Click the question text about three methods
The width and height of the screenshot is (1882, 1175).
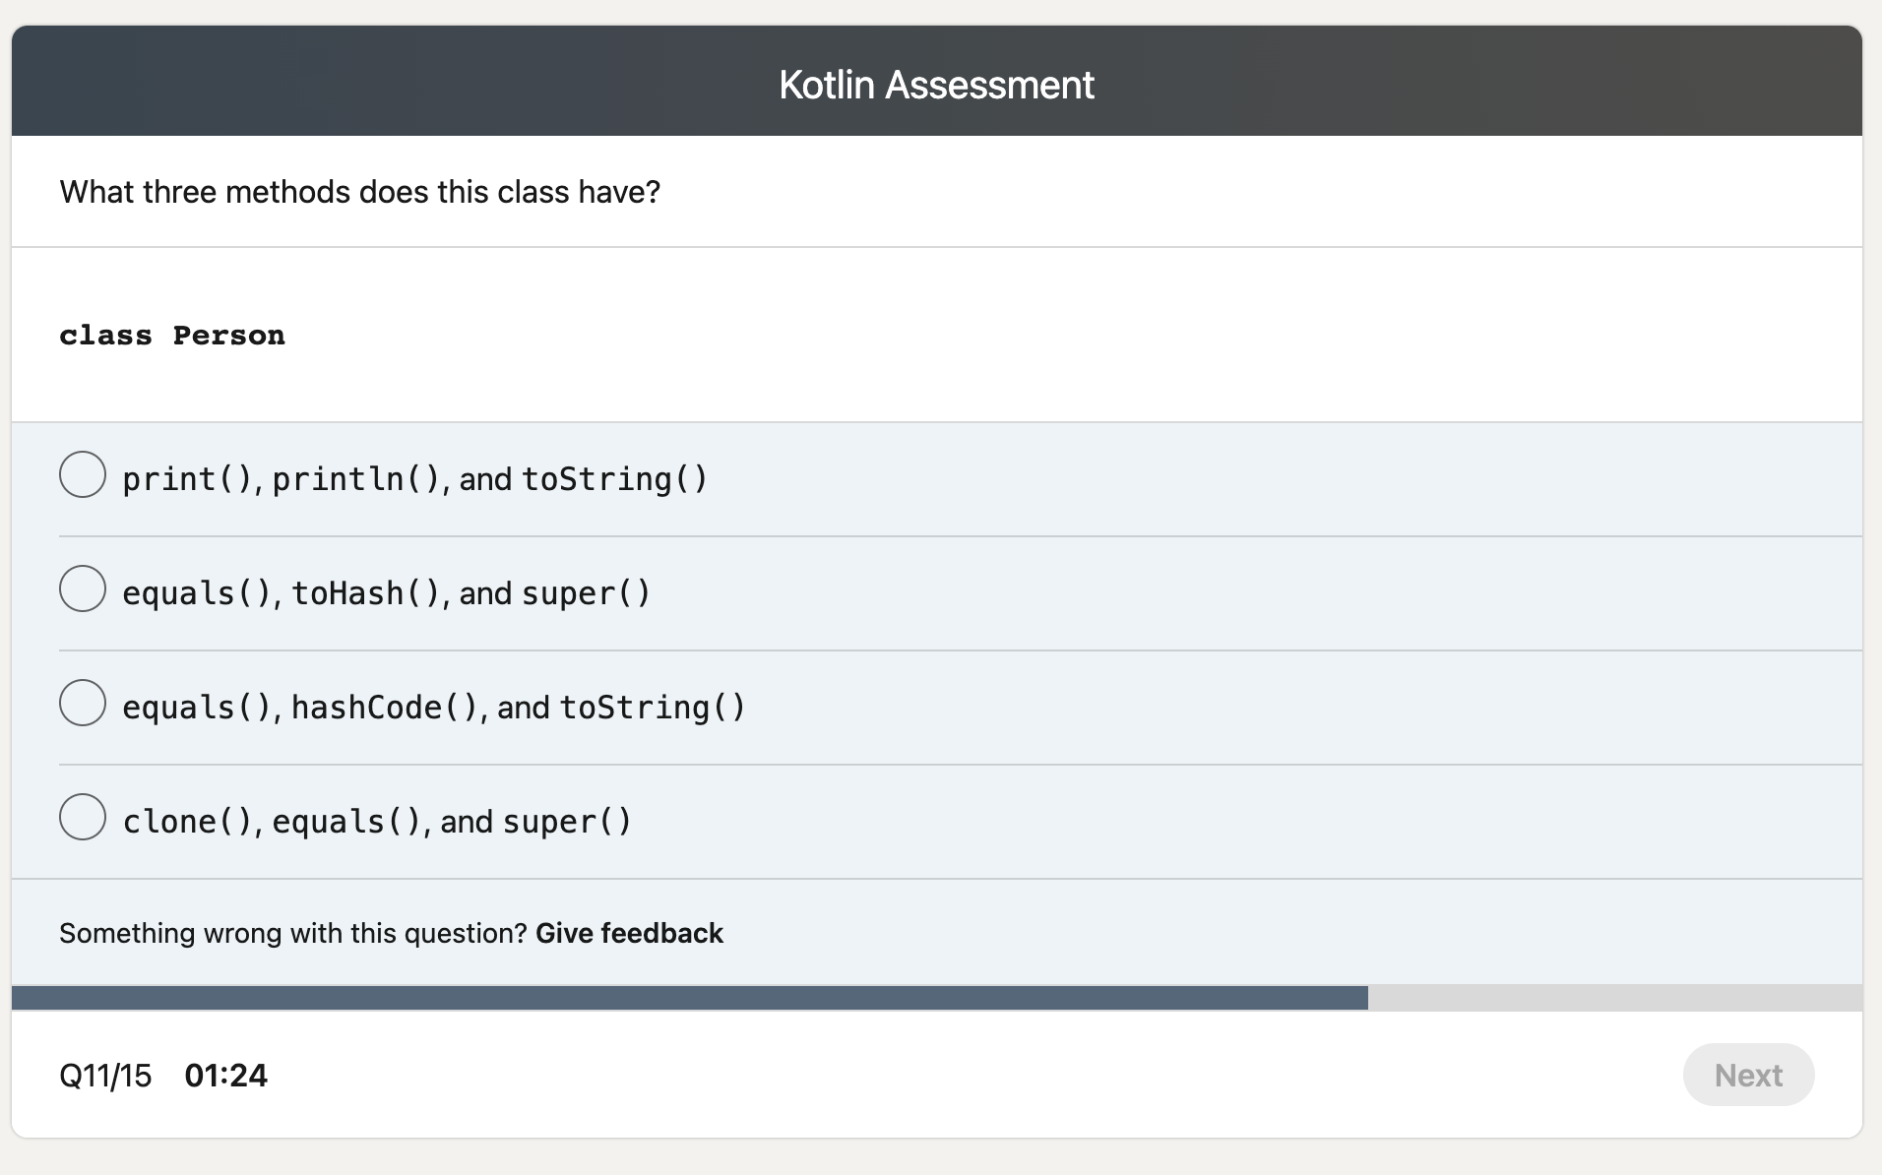(360, 192)
